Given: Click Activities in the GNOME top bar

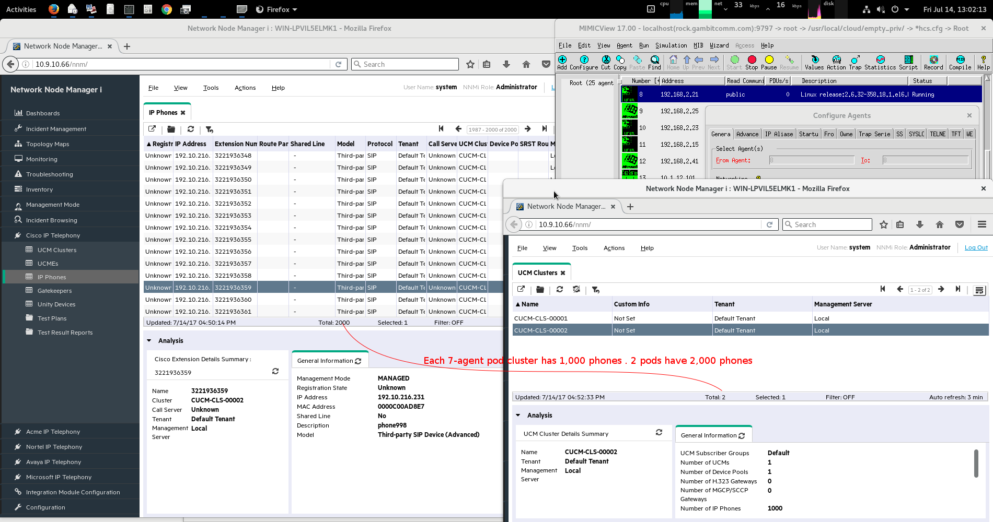Looking at the screenshot, I should (21, 9).
